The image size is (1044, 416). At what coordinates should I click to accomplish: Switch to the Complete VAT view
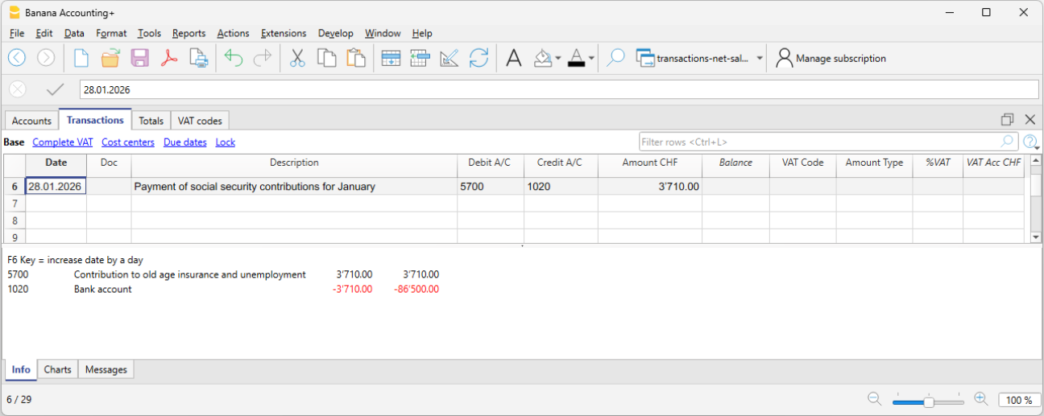point(63,142)
